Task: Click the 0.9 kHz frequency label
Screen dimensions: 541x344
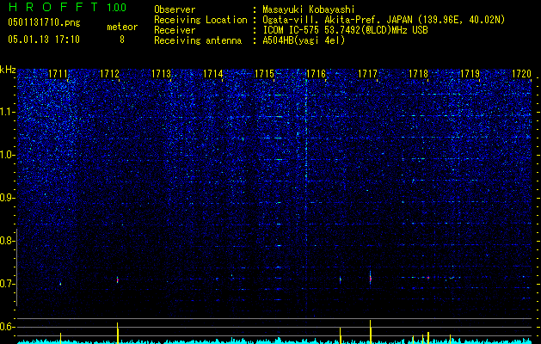Action: [7, 198]
